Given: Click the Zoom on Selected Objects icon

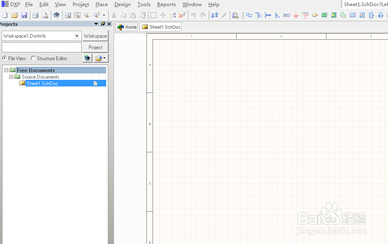Looking at the screenshot, I should click(87, 15).
